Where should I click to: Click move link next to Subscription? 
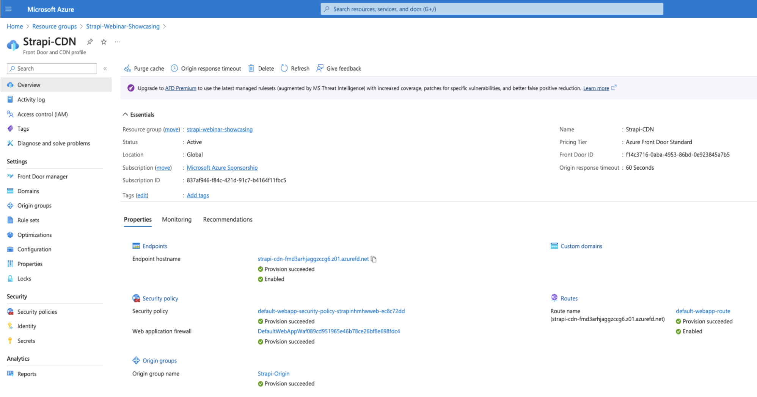point(163,168)
